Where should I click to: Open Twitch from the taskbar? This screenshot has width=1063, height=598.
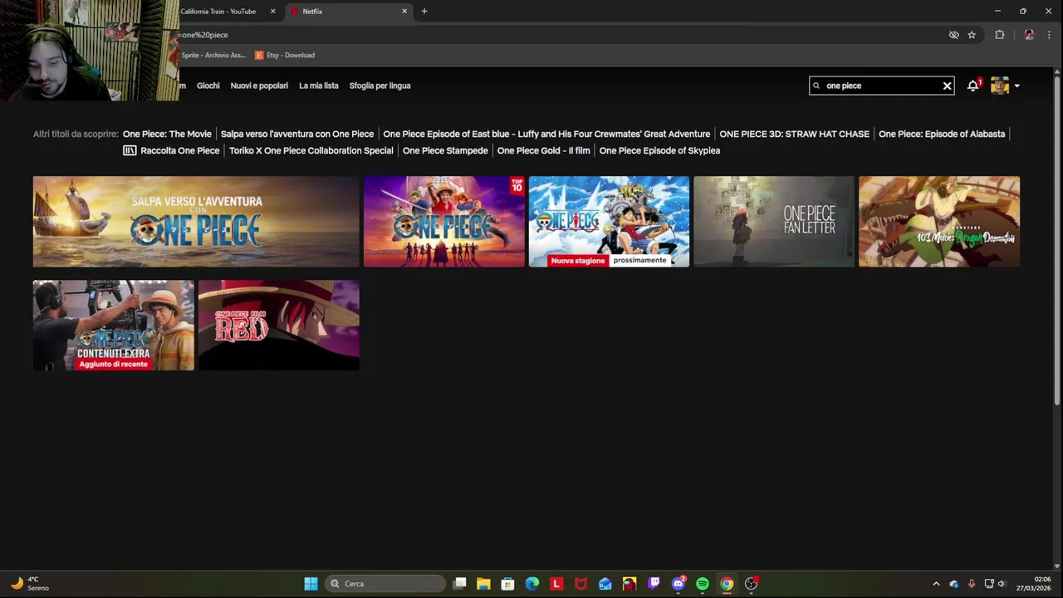654,584
